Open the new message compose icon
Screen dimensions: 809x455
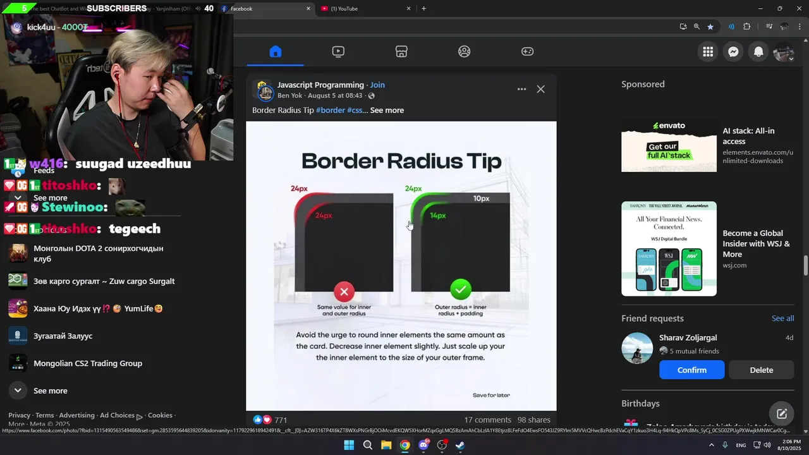[x=782, y=414]
